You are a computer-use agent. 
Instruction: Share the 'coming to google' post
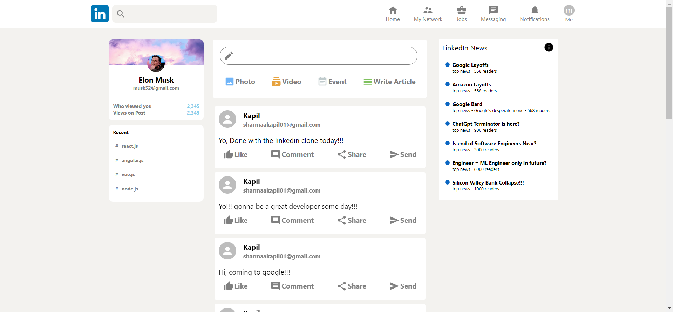(x=352, y=286)
